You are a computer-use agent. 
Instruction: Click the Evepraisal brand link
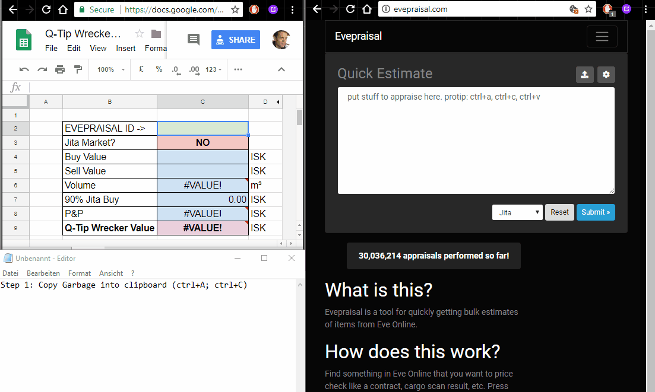point(359,36)
